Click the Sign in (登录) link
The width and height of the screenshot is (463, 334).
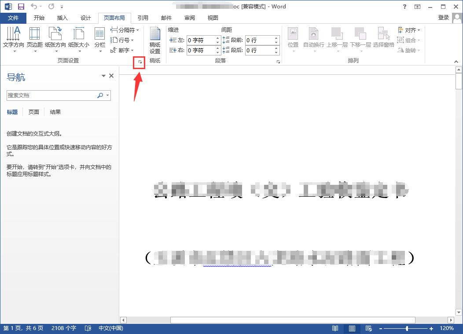click(x=443, y=18)
